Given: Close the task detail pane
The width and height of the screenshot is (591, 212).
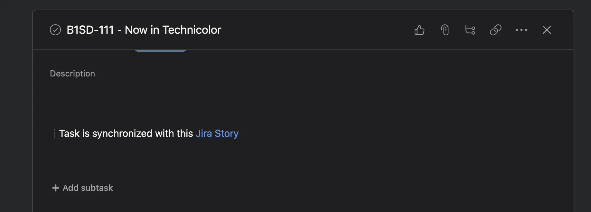Looking at the screenshot, I should pos(547,30).
